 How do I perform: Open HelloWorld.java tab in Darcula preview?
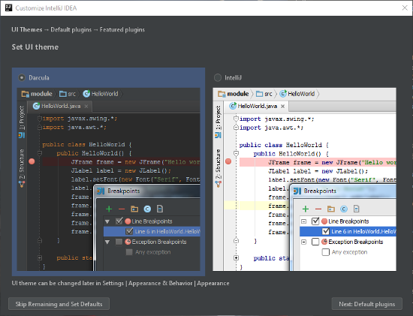click(61, 106)
